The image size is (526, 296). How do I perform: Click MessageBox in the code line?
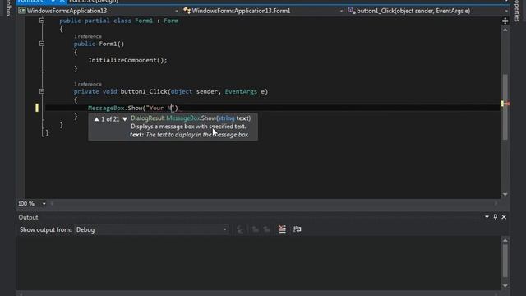[x=106, y=108]
